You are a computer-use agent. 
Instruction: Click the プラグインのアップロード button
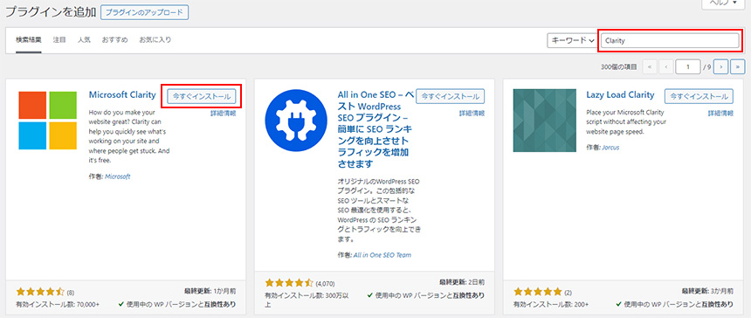coord(145,12)
